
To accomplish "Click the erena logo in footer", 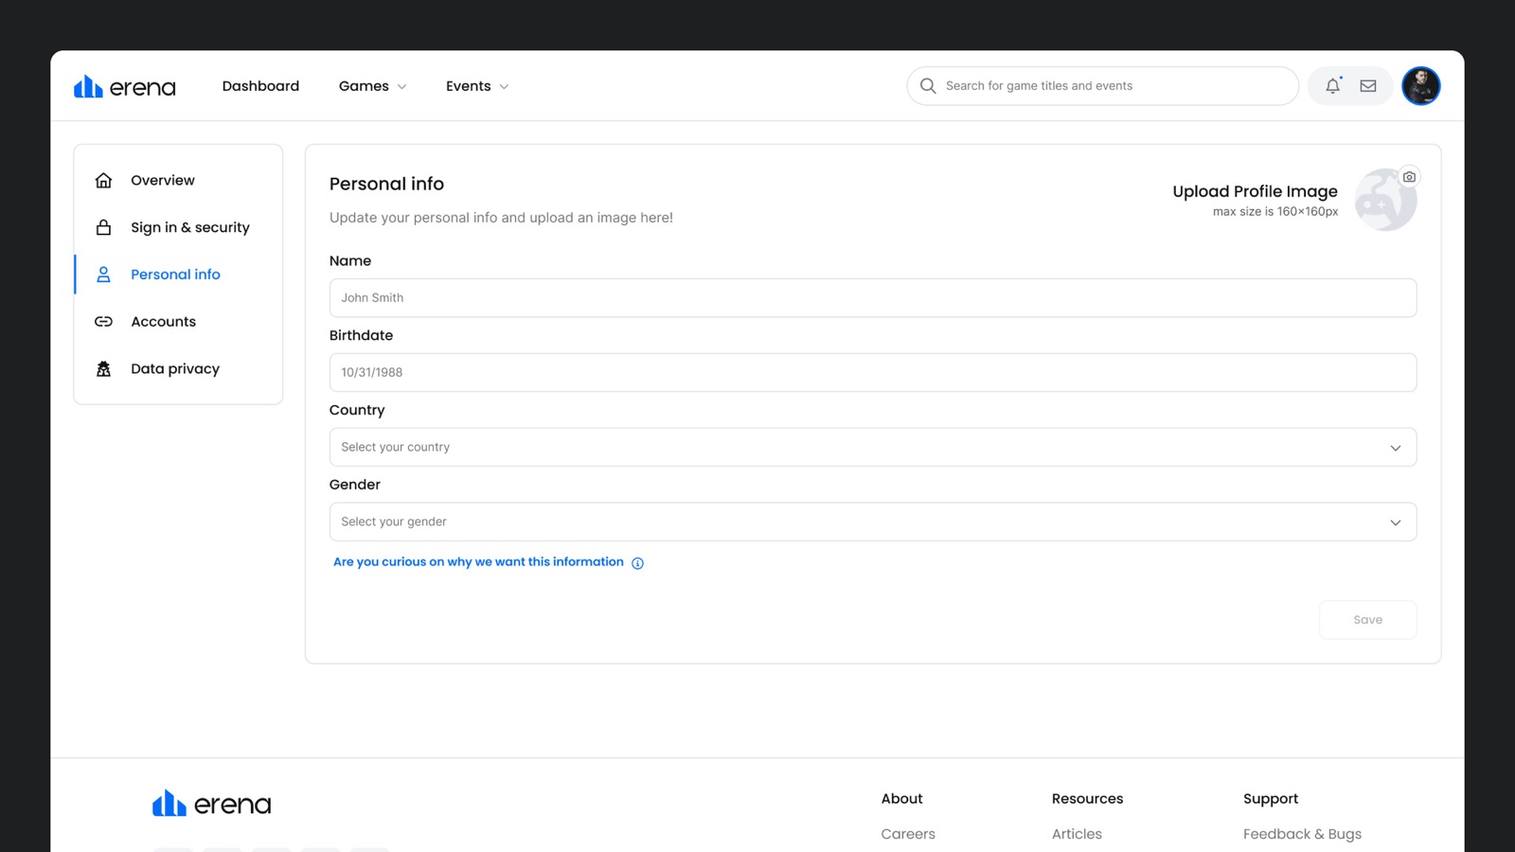I will [211, 804].
